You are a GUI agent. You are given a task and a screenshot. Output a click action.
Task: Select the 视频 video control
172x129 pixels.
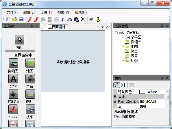tap(30, 109)
